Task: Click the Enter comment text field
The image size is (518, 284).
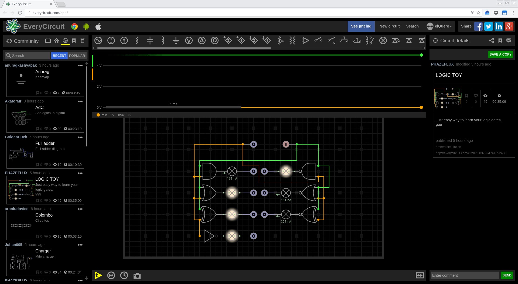Action: coord(465,275)
